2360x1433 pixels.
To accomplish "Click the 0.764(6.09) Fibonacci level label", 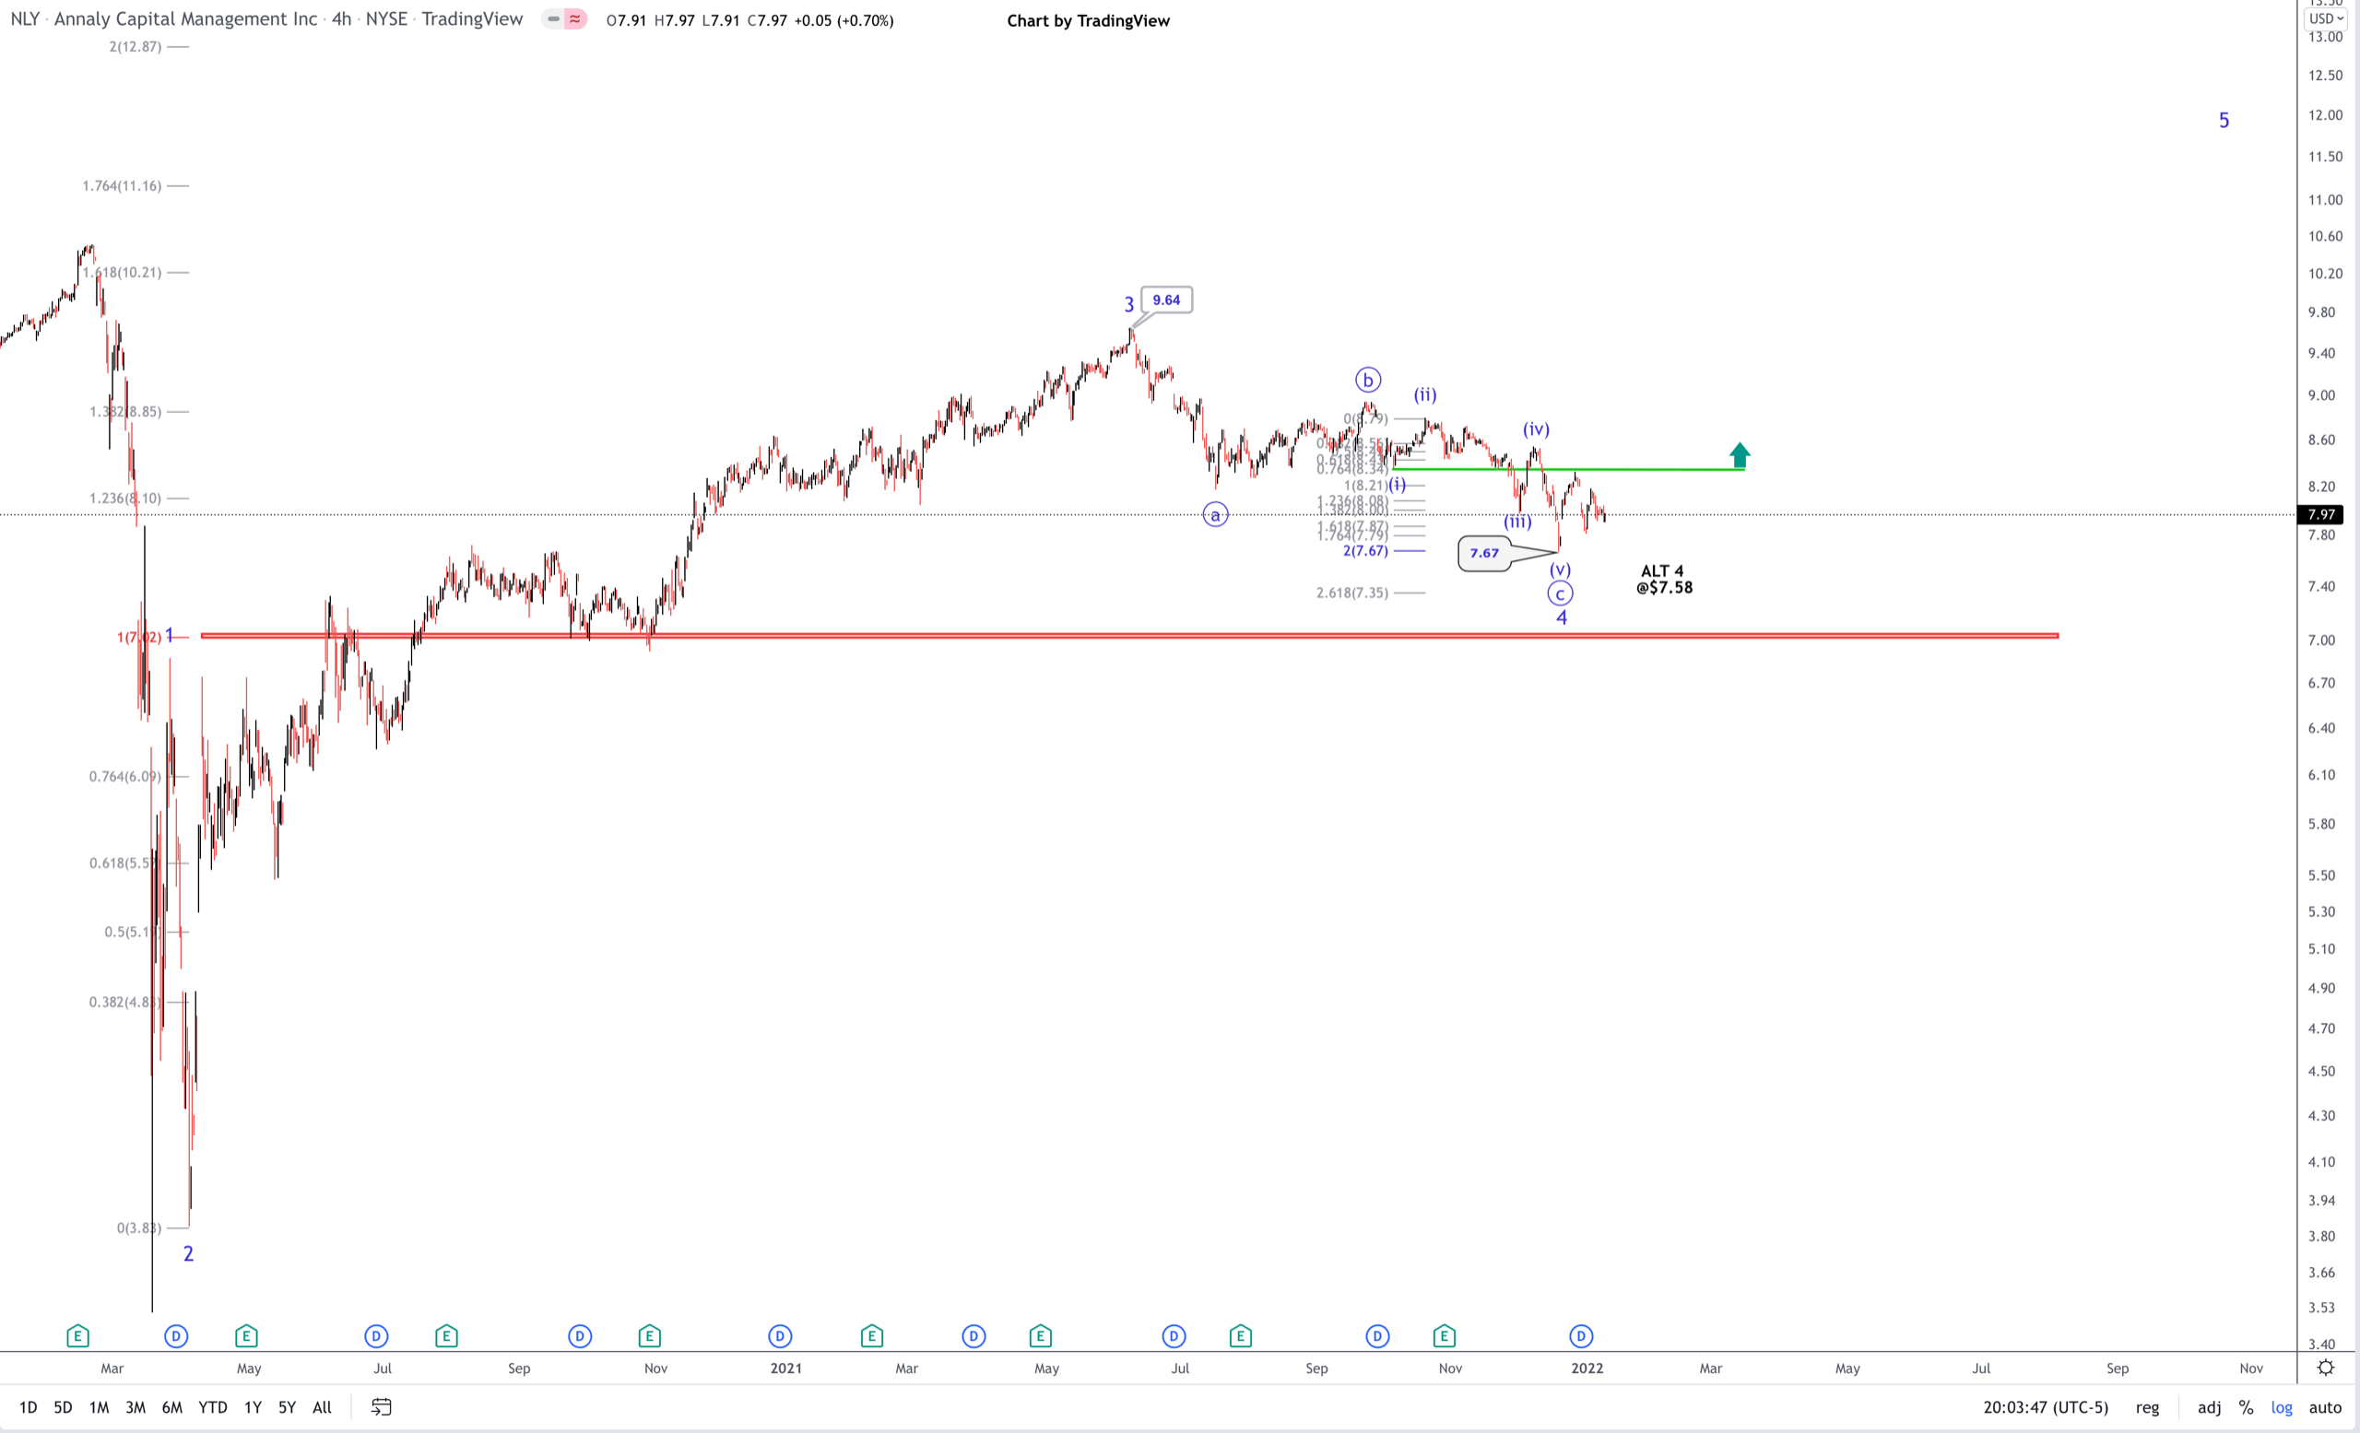I will [124, 776].
